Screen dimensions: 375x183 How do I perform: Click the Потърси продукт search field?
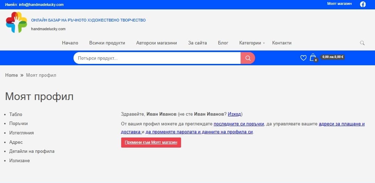pos(157,58)
